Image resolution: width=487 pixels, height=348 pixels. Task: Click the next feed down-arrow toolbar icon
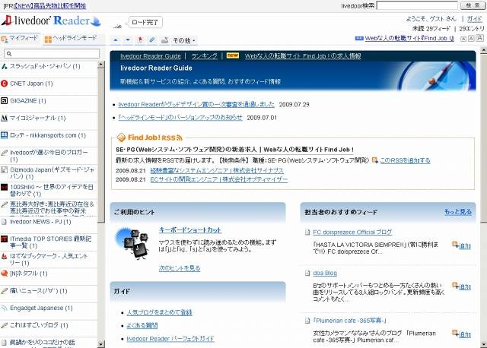(128, 40)
